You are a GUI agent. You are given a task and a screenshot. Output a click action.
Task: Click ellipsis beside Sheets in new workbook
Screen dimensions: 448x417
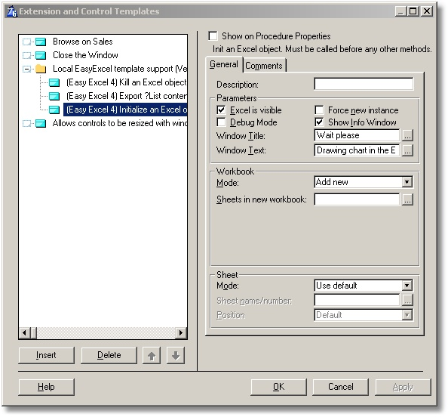[x=407, y=199]
